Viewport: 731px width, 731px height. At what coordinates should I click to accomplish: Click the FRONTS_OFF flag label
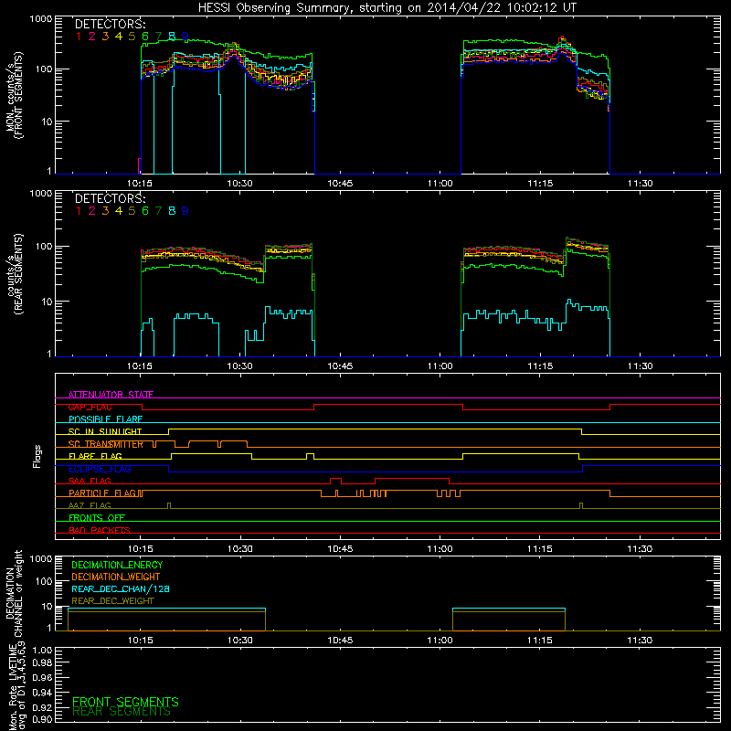tap(97, 518)
